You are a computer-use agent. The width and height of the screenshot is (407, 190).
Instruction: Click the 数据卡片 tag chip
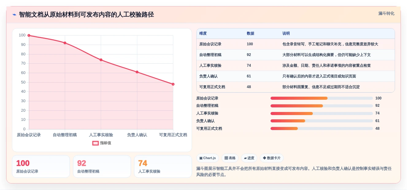(271, 158)
